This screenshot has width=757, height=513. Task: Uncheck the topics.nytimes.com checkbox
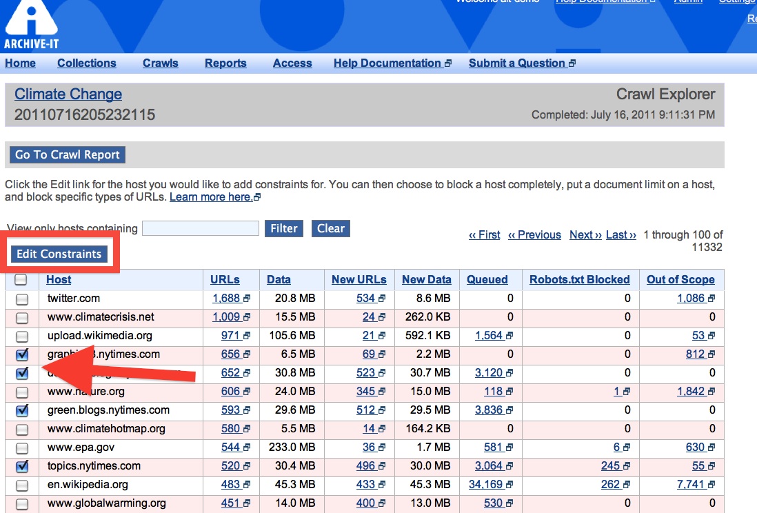pos(22,467)
